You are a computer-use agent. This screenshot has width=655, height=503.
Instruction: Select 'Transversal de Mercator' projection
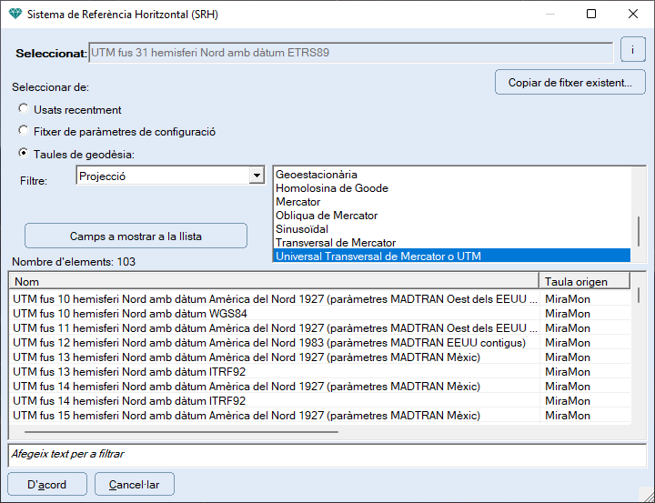coord(451,243)
